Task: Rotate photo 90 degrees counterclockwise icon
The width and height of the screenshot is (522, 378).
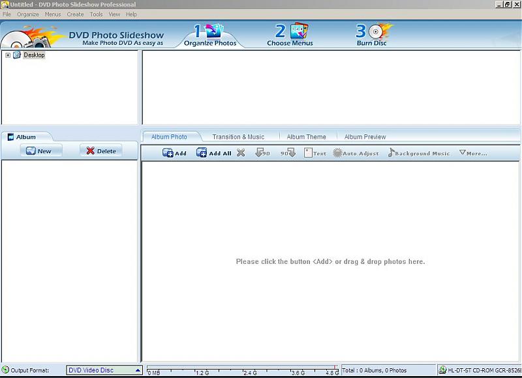Action: click(263, 153)
